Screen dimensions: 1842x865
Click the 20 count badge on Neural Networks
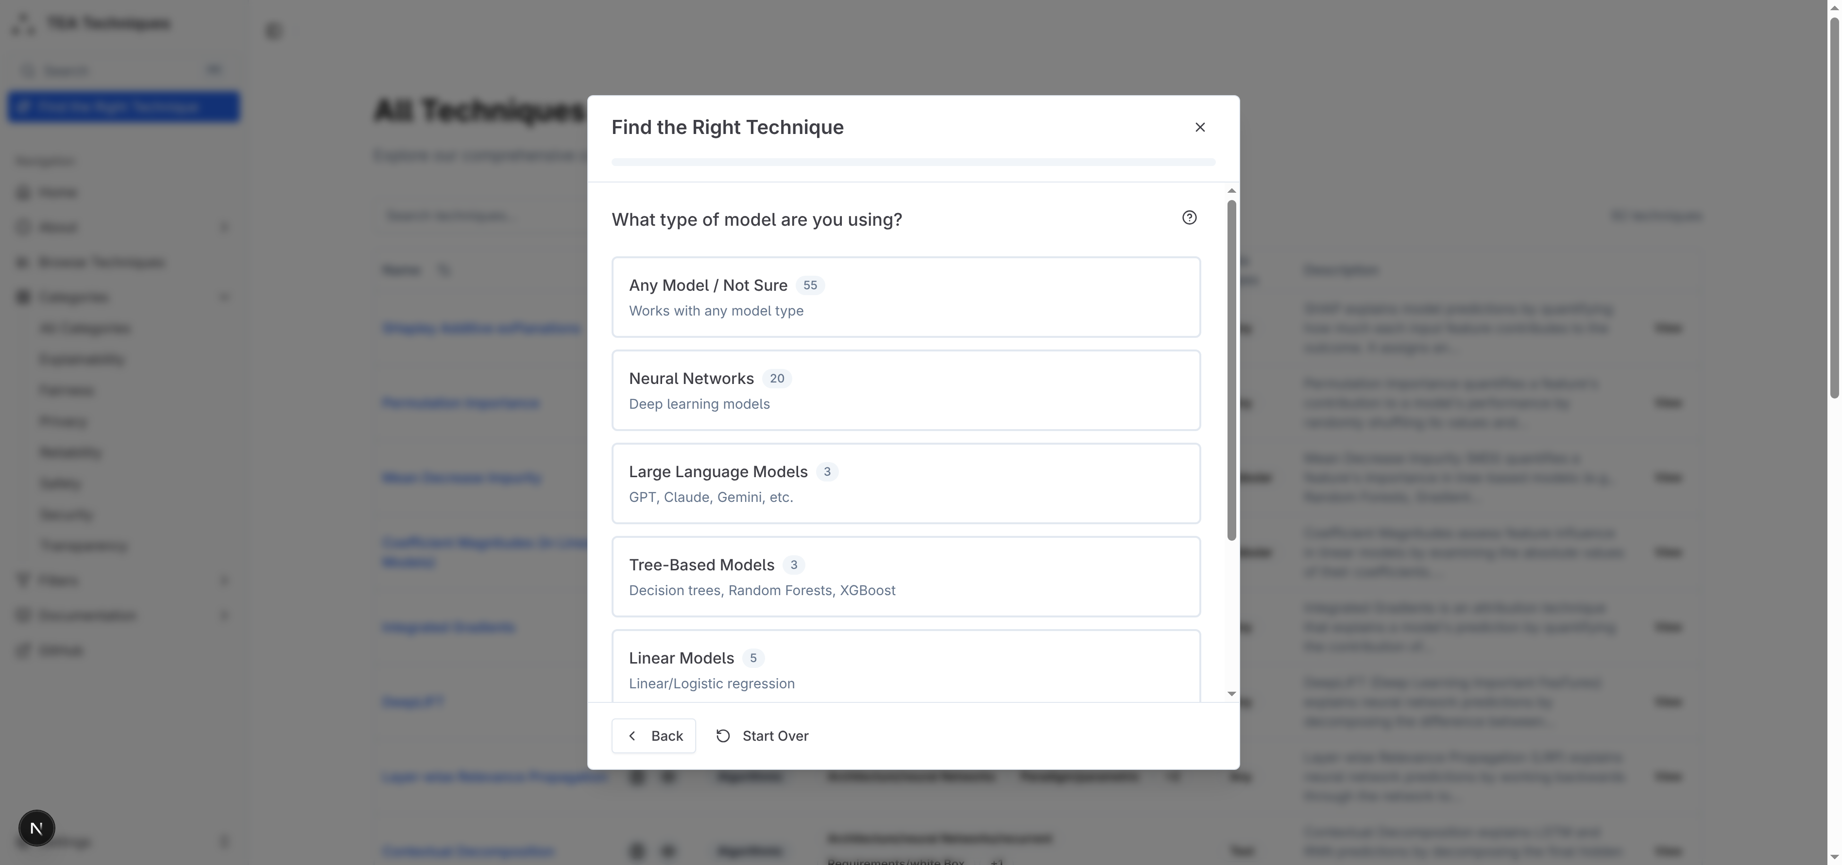pyautogui.click(x=777, y=379)
